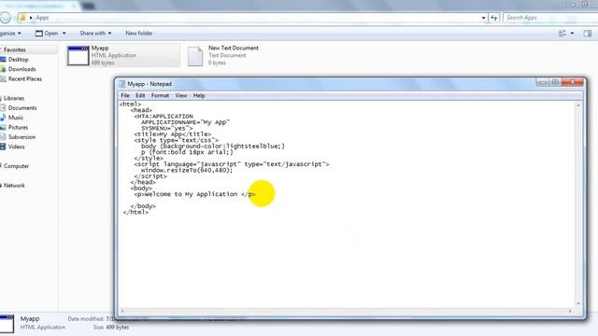Select Computer in the navigation pane
Viewport: 598px width, 336px height.
[x=16, y=166]
